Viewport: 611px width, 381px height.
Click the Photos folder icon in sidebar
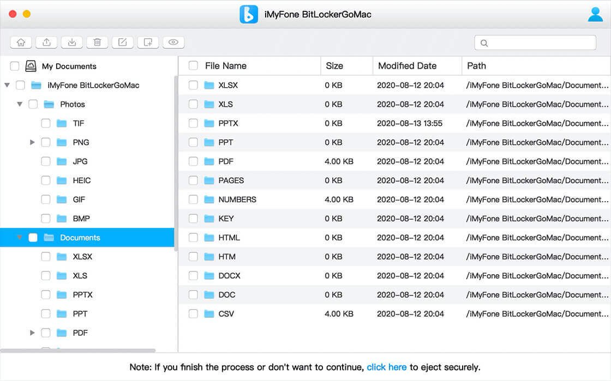click(x=49, y=104)
